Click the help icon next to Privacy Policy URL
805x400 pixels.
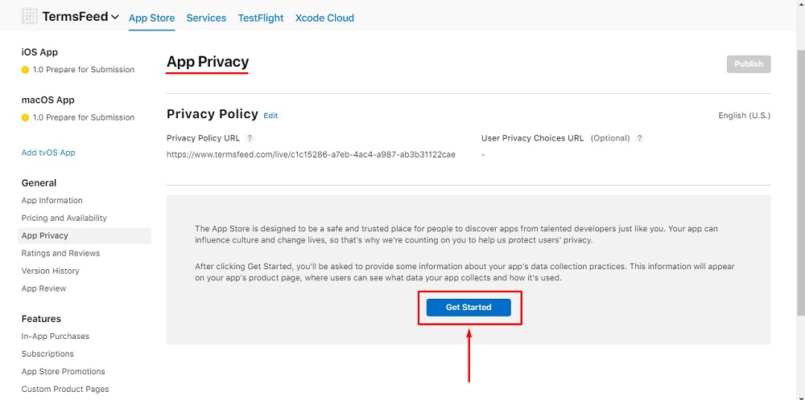[250, 138]
